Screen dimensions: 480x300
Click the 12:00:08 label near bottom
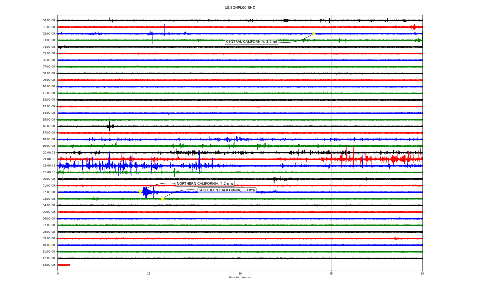[x=49, y=258]
